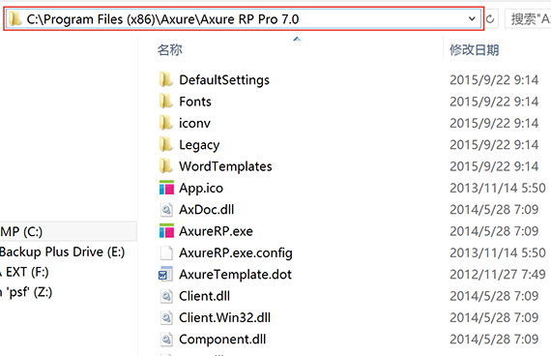Focus the search box next to refresh
This screenshot has height=356, width=551.
pyautogui.click(x=528, y=18)
